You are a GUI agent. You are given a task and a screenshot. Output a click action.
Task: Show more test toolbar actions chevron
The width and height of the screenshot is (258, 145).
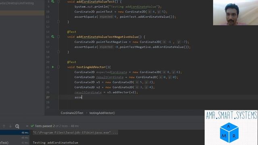(27, 126)
